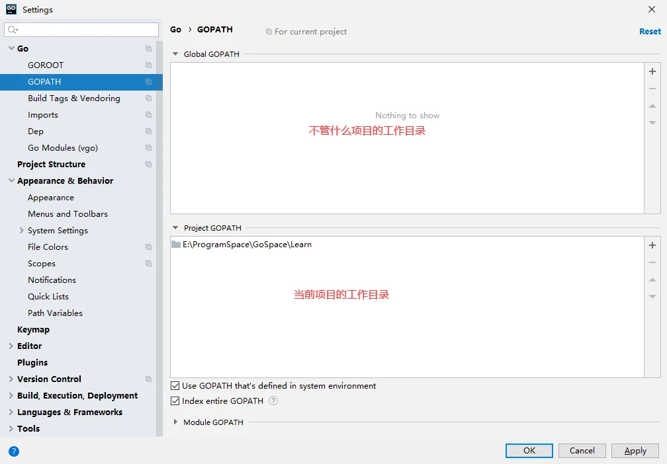
Task: Collapse the Global GOPATH section
Action: point(175,54)
